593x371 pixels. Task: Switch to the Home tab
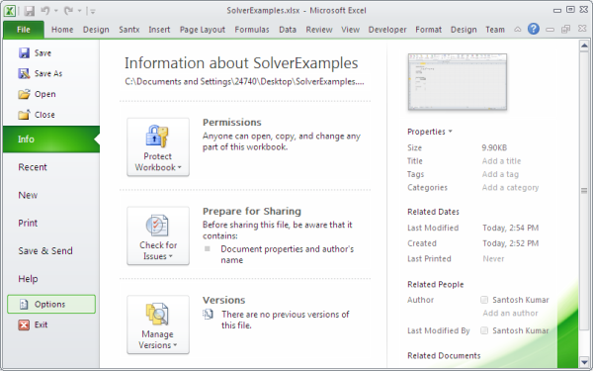click(62, 30)
